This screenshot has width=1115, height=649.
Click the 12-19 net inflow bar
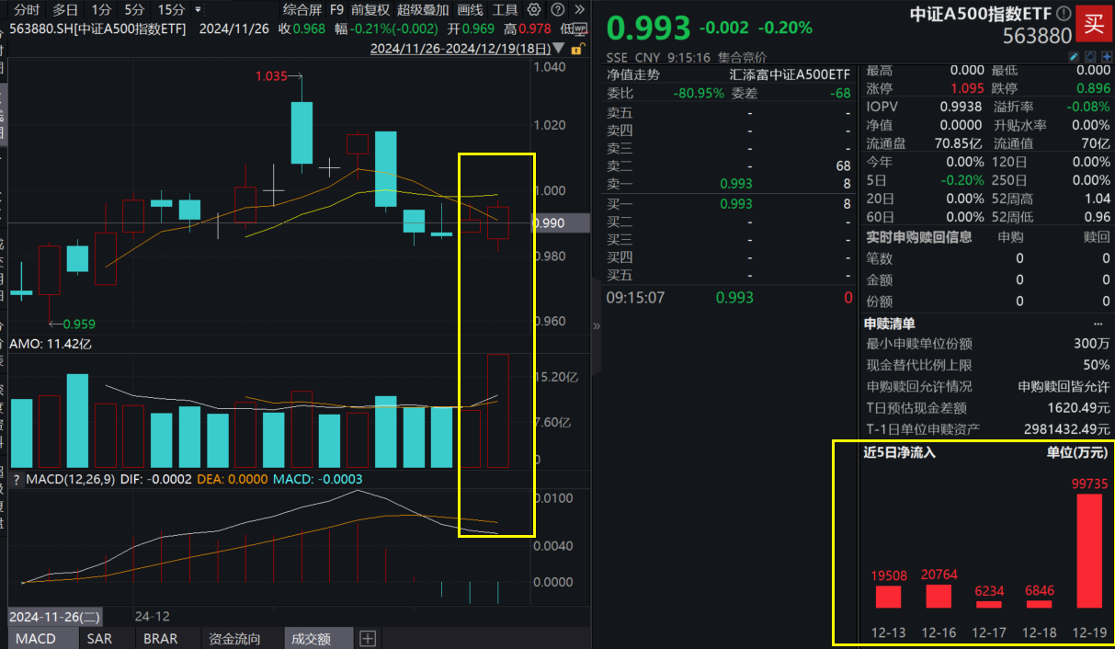point(1088,551)
